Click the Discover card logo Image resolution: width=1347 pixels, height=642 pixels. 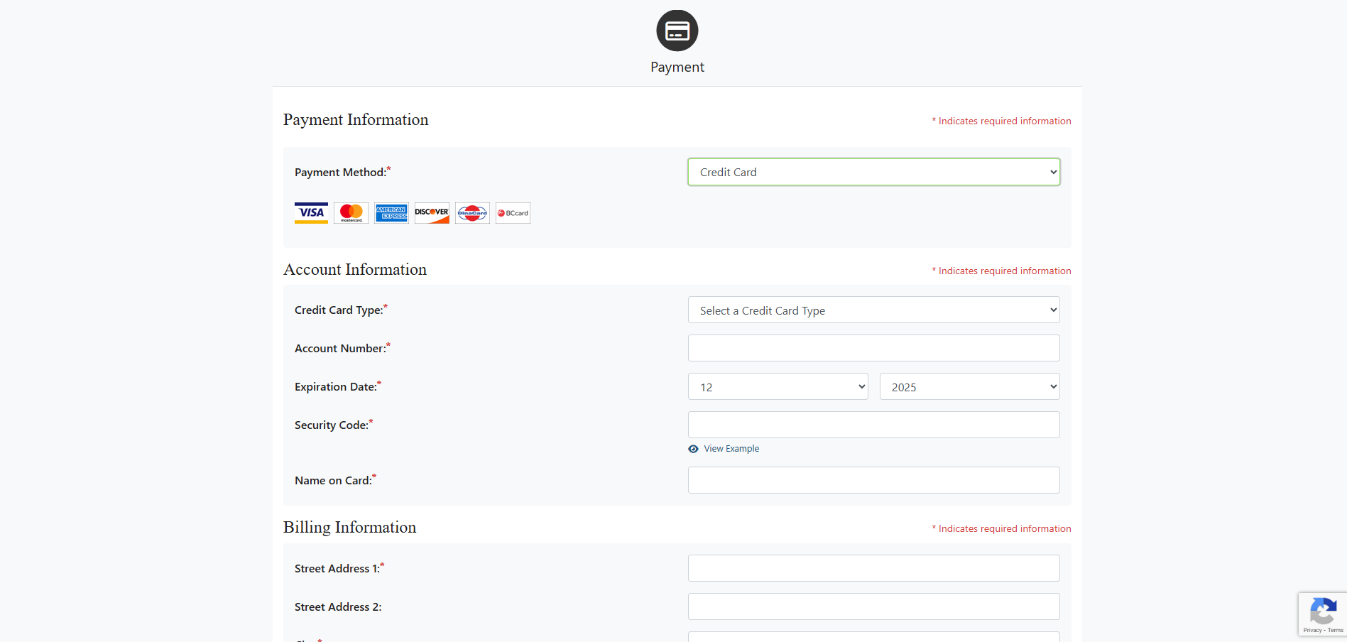tap(432, 213)
